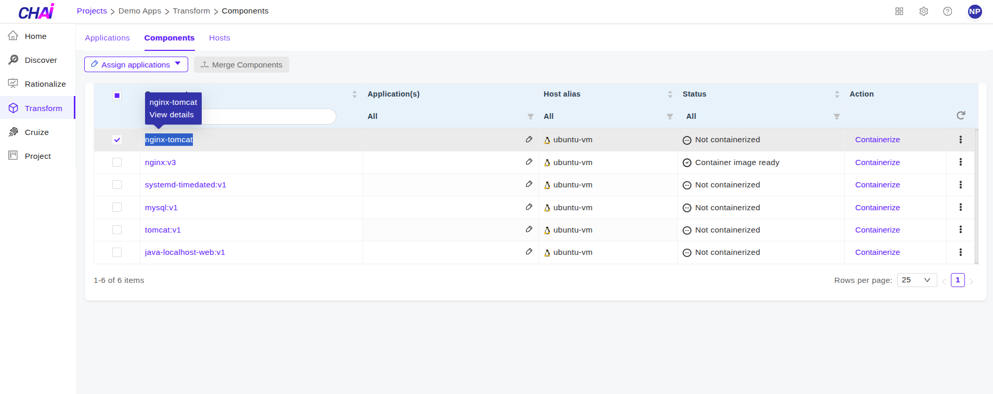Open mysql:v1 component details
Screen dimensions: 993x394
(x=161, y=208)
